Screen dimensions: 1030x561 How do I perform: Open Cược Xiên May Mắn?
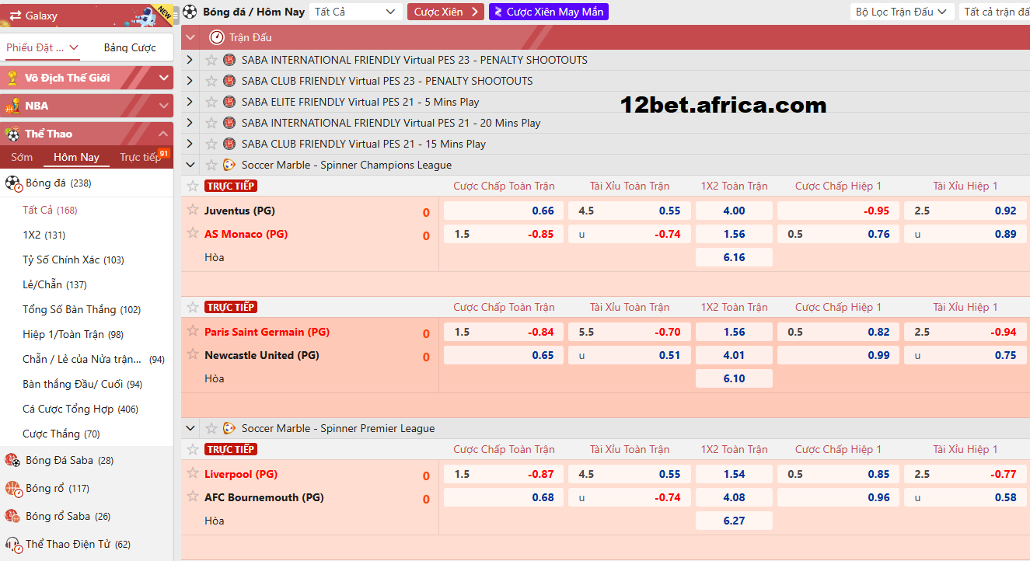[547, 12]
